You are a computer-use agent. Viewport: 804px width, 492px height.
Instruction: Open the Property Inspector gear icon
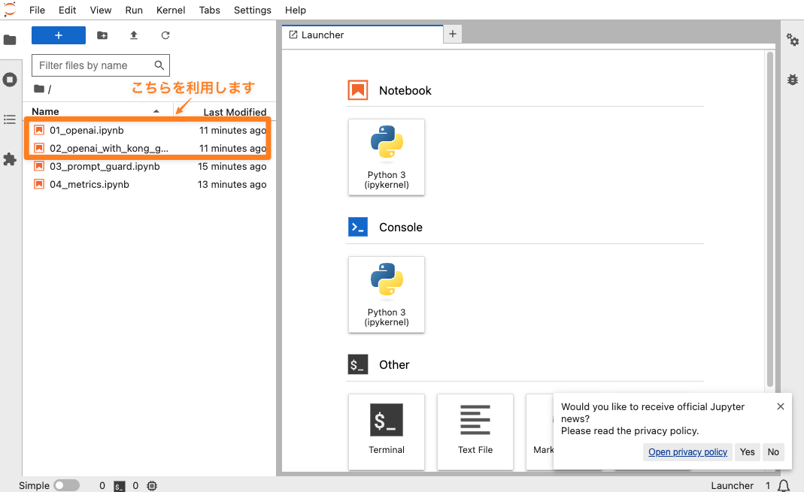(x=792, y=40)
